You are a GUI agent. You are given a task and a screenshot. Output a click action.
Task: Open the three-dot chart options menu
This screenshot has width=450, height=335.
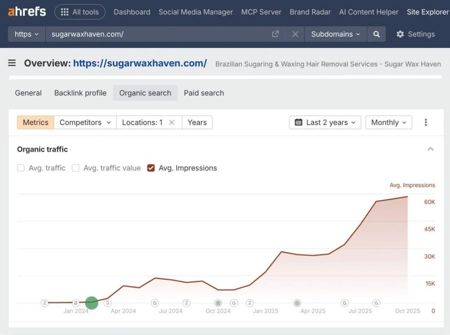point(426,122)
